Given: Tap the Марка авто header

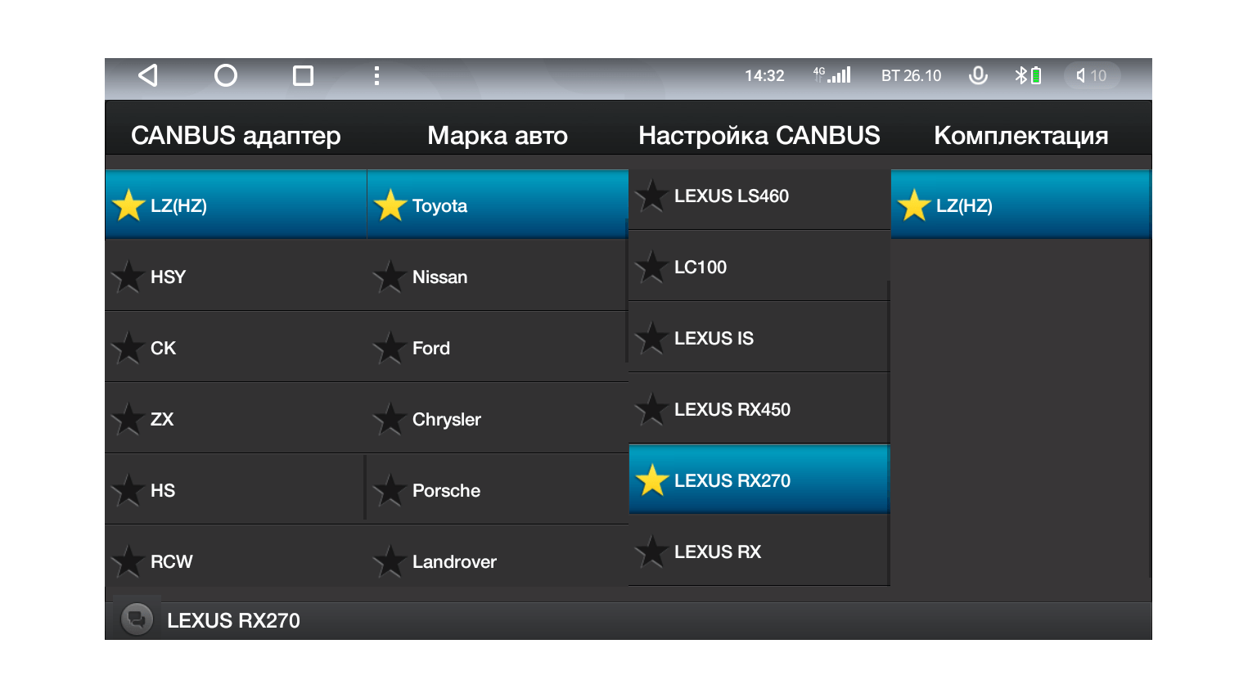Looking at the screenshot, I should [x=498, y=135].
